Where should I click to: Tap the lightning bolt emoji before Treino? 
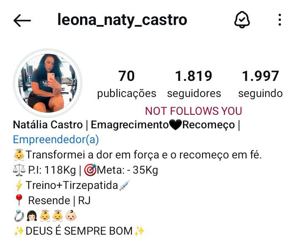coord(19,185)
